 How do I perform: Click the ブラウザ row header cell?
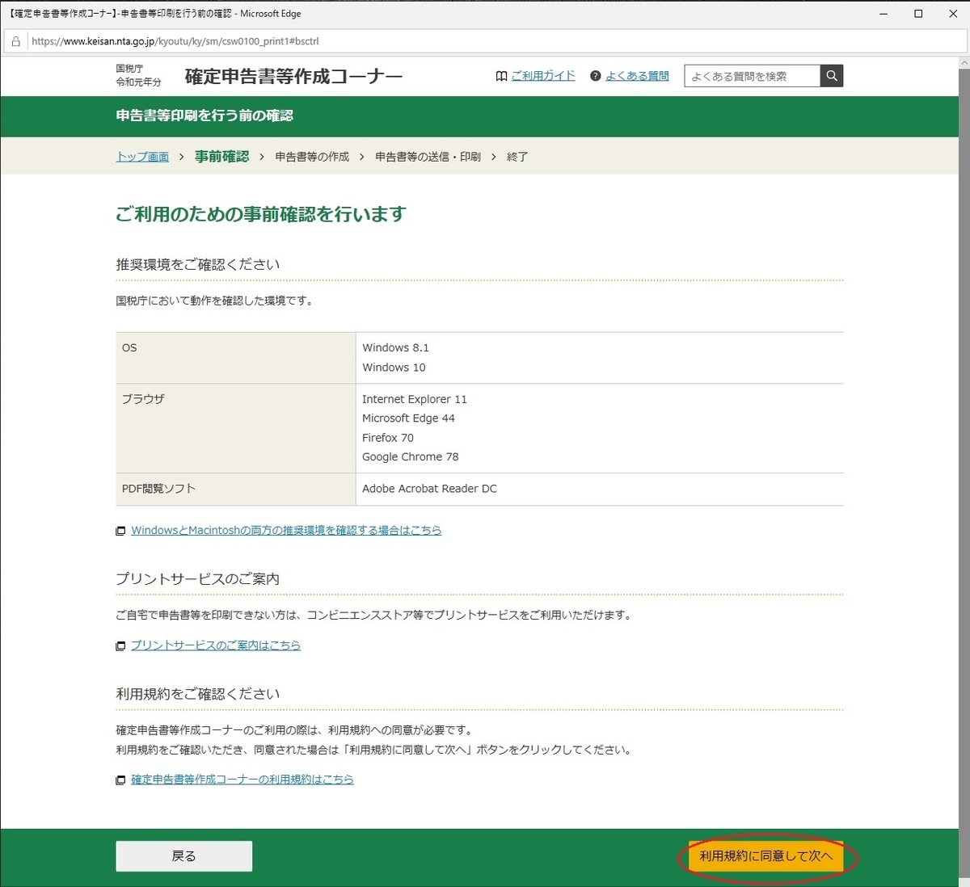tap(235, 428)
